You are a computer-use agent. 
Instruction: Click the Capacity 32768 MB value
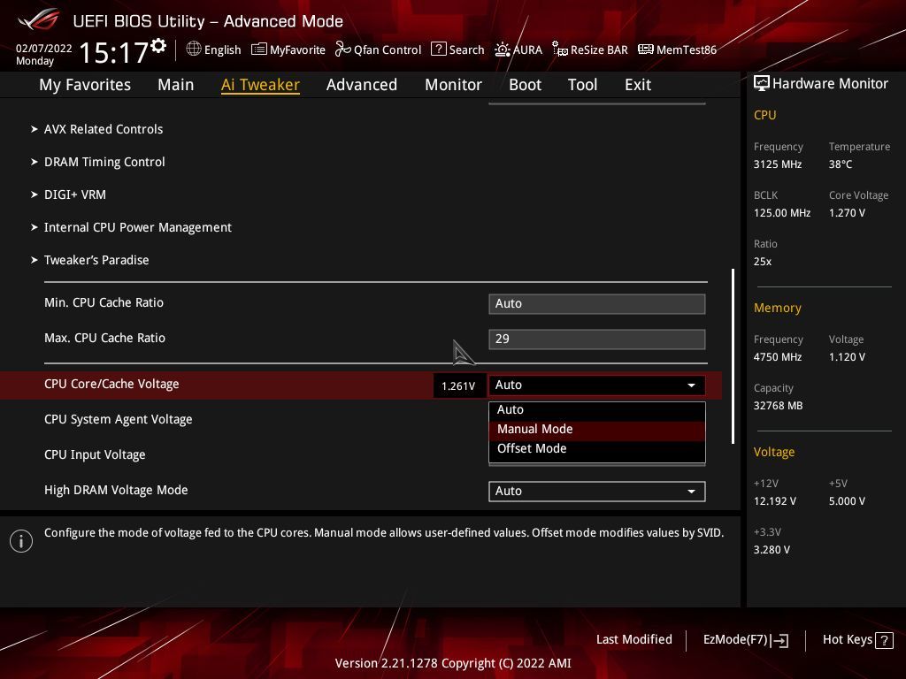(x=778, y=406)
